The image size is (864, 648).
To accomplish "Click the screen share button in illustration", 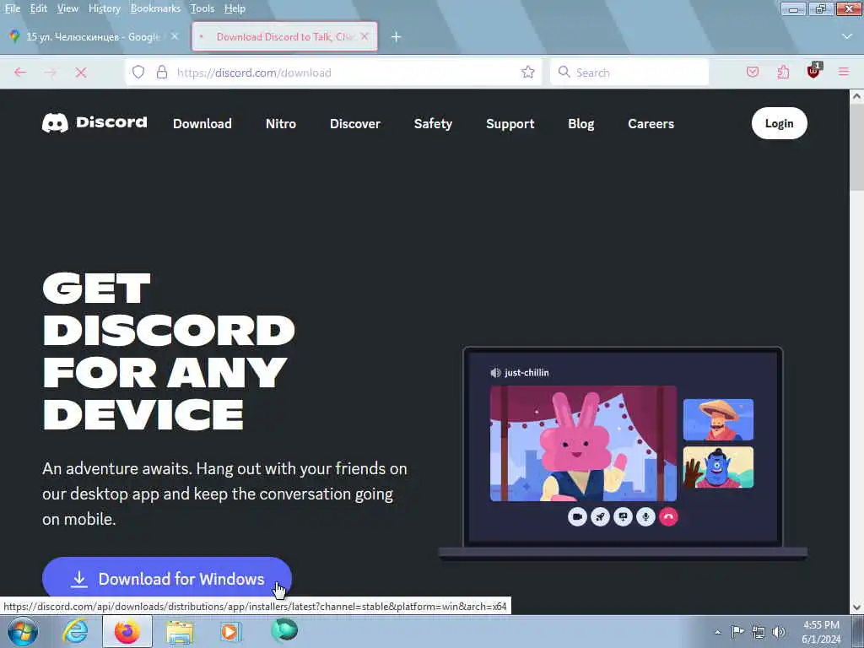I will click(x=624, y=517).
